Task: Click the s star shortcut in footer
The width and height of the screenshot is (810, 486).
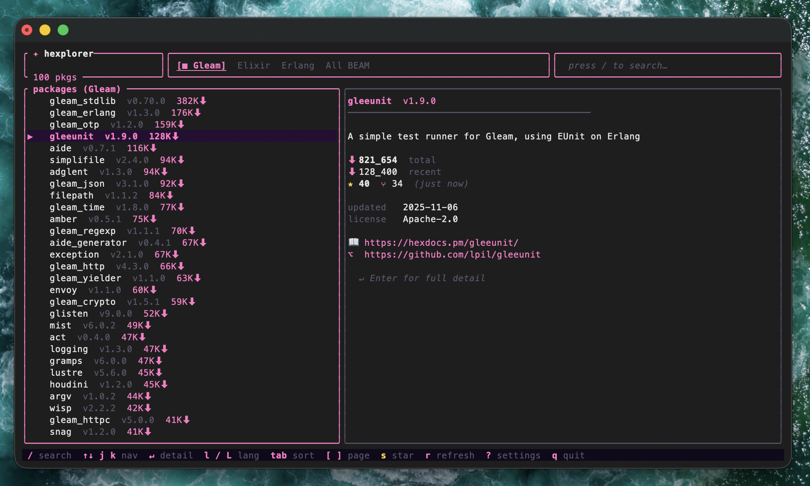Action: coord(397,455)
